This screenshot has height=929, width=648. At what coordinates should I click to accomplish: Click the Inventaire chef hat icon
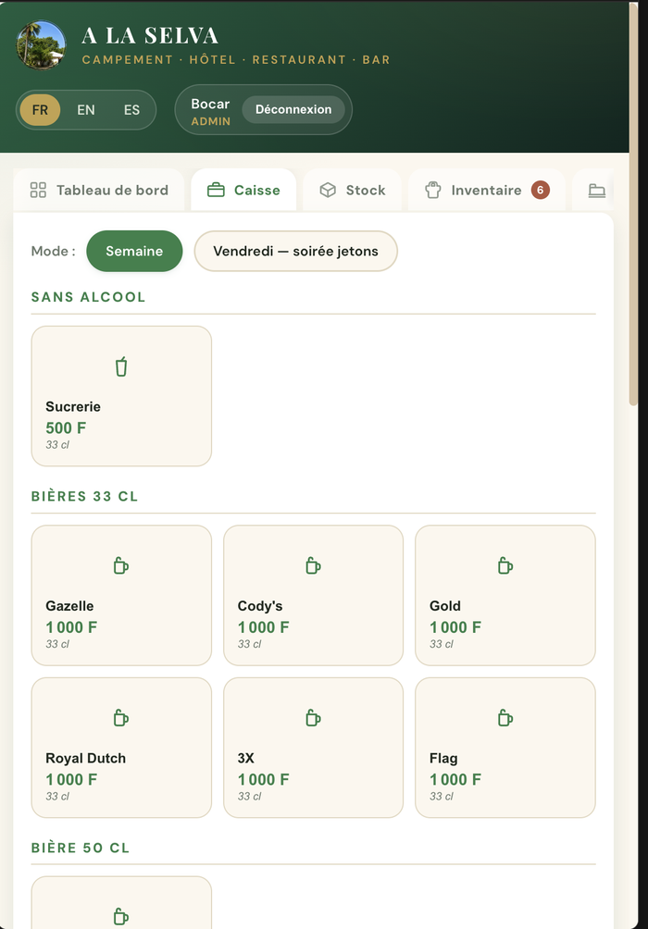(x=433, y=191)
